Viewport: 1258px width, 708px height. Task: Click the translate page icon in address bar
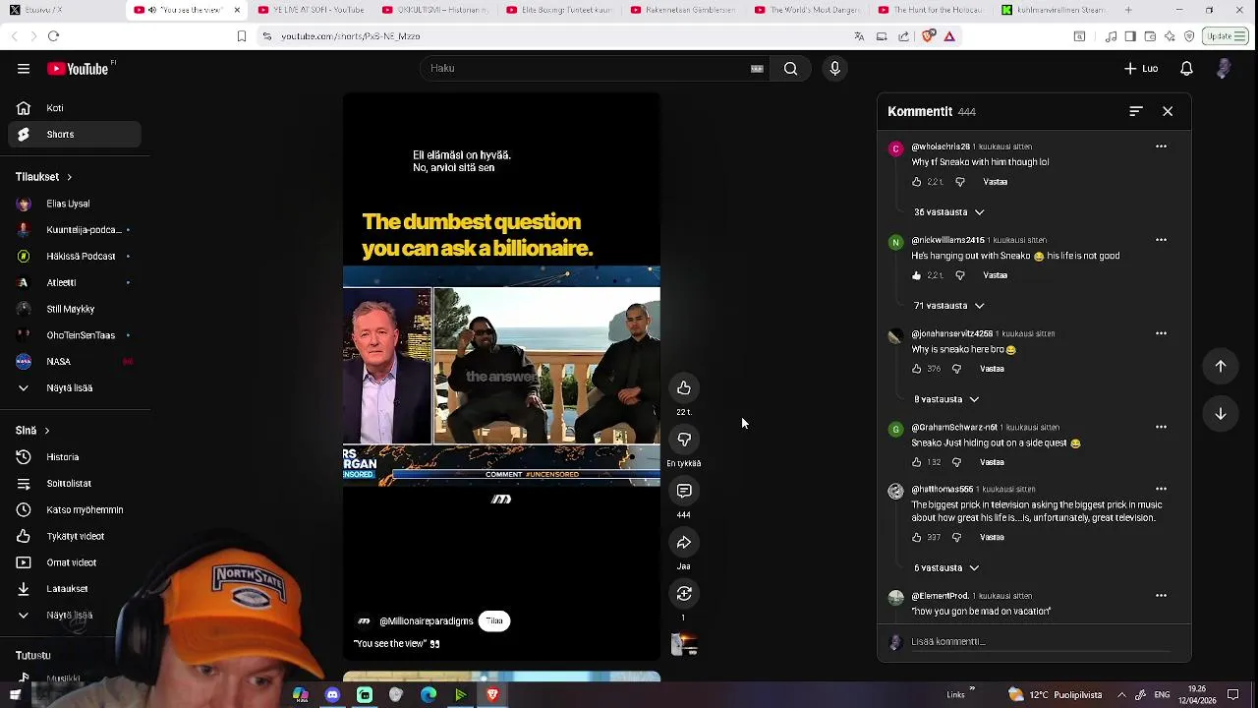click(859, 36)
